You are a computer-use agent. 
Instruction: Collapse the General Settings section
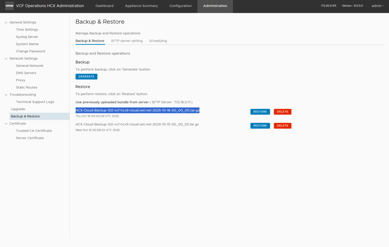coord(6,22)
